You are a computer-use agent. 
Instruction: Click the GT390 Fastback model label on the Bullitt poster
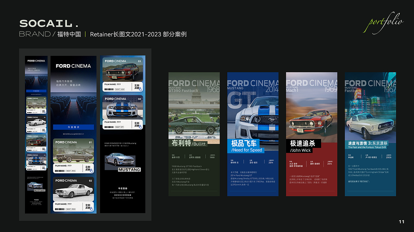click(183, 91)
